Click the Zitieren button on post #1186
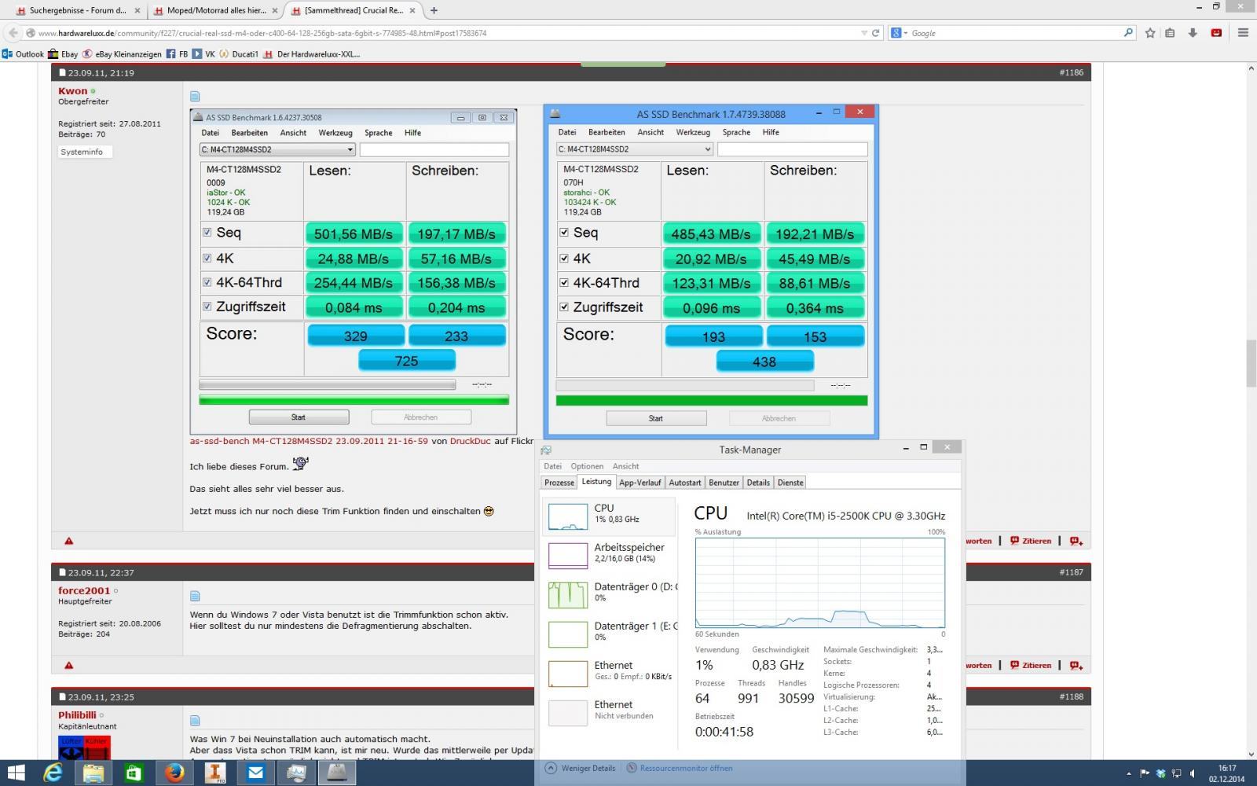Screen dimensions: 1257x786 [x=1031, y=541]
